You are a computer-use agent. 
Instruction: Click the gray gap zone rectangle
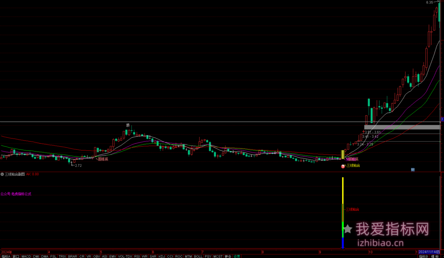(402, 127)
